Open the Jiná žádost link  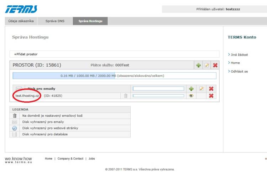pos(239,54)
